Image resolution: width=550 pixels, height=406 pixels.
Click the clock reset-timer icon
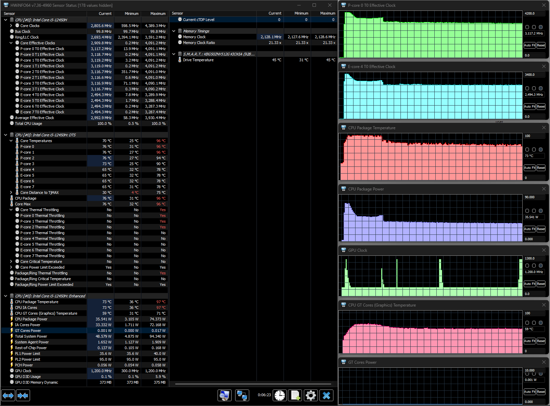[x=280, y=395]
